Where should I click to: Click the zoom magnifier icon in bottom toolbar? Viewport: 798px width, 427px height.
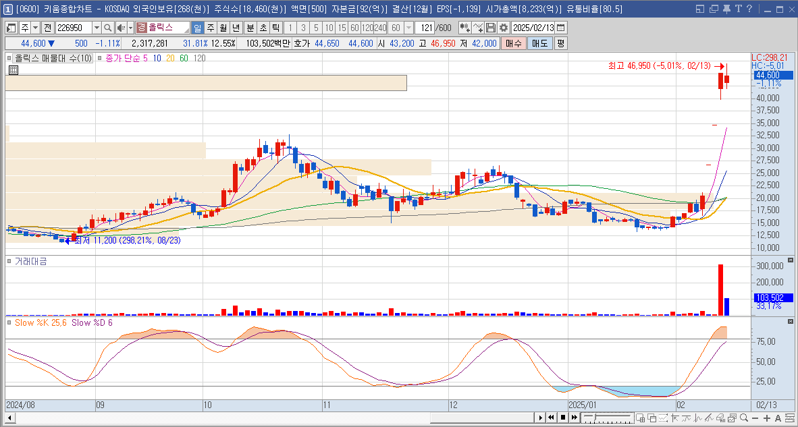(743, 418)
